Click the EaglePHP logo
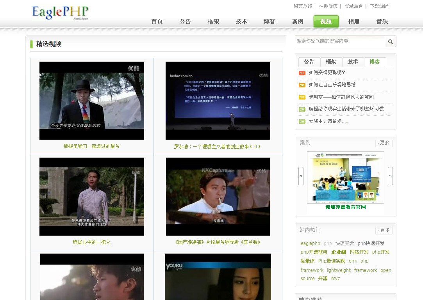 click(60, 12)
